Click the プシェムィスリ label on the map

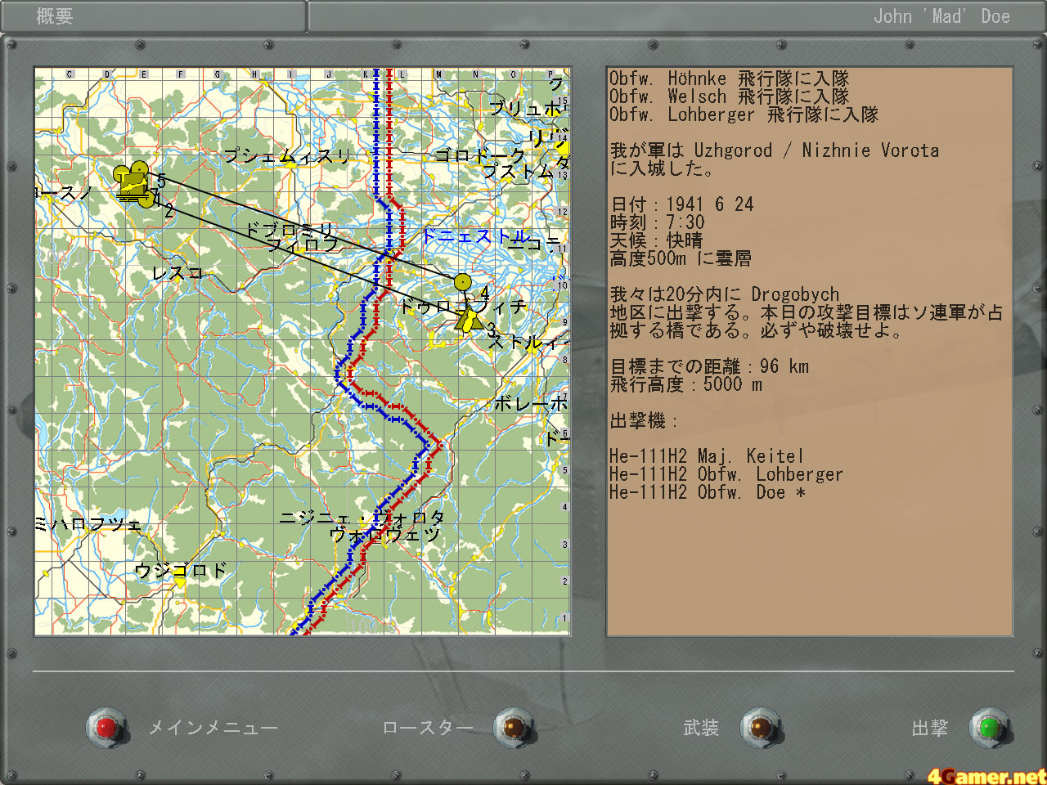tap(286, 155)
